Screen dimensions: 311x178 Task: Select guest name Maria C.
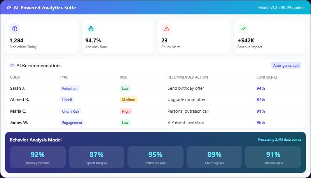tap(18, 111)
